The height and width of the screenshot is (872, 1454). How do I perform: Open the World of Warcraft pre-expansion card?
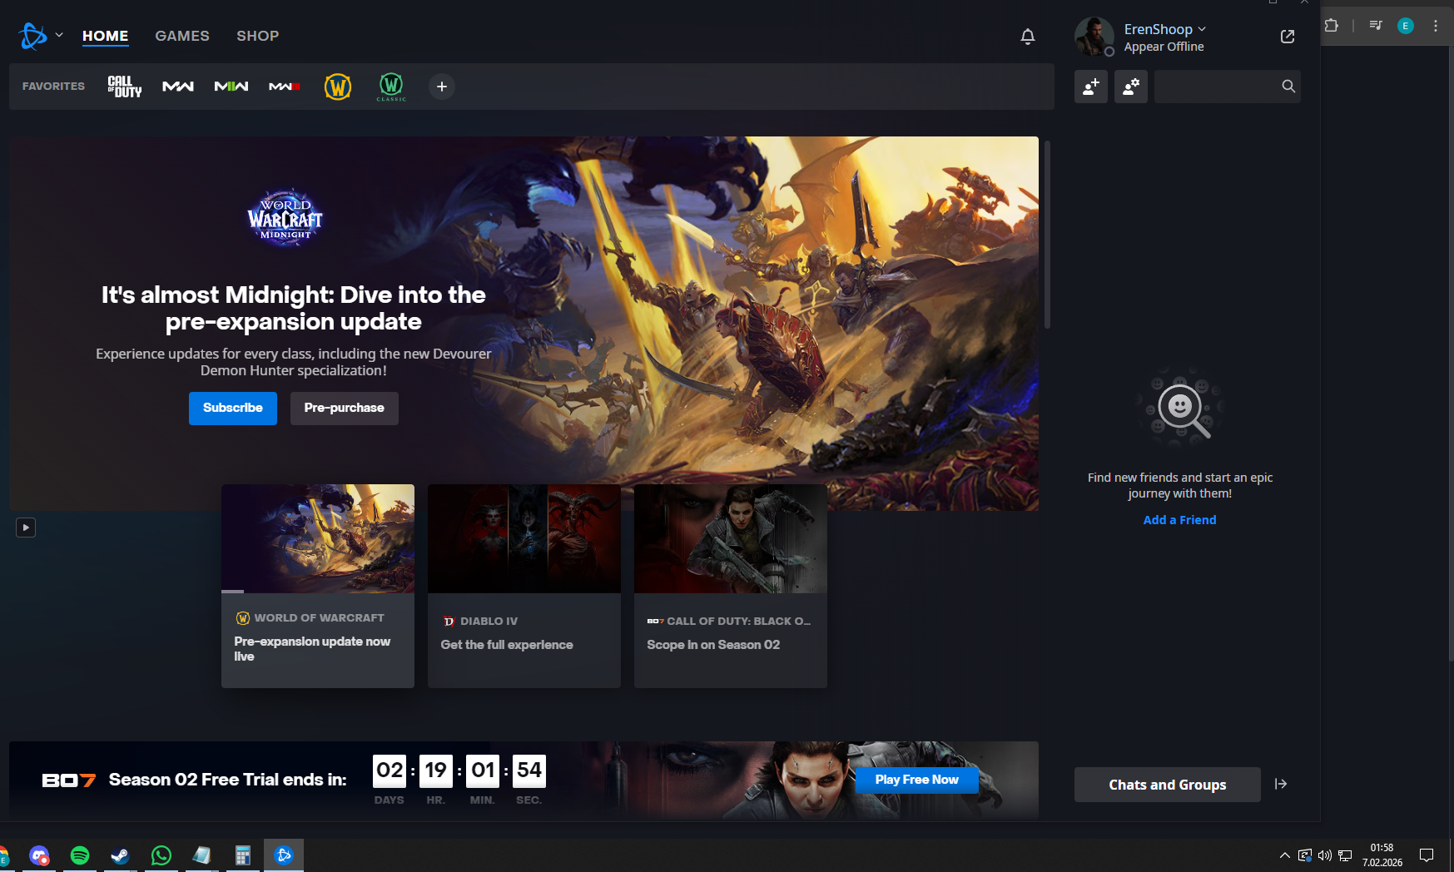[x=318, y=586]
